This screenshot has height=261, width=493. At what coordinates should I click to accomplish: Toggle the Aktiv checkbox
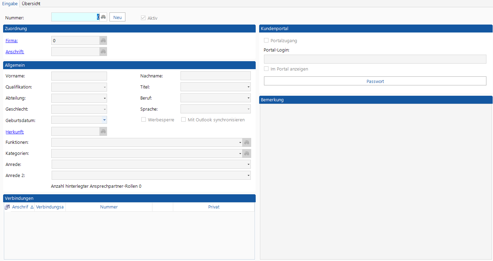point(143,18)
